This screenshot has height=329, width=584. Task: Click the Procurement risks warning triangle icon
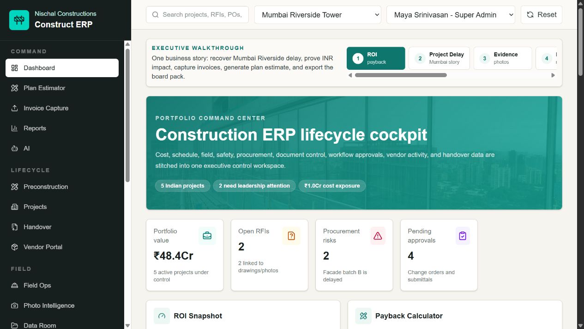[x=378, y=236]
